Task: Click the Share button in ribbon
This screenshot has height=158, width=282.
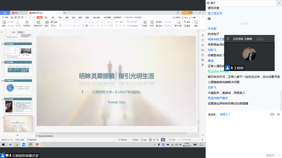Action: 193,17
